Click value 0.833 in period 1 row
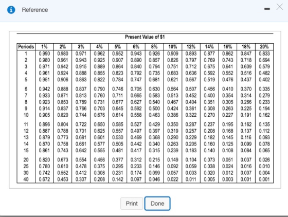The height and width of the screenshot is (217, 288). (264, 53)
